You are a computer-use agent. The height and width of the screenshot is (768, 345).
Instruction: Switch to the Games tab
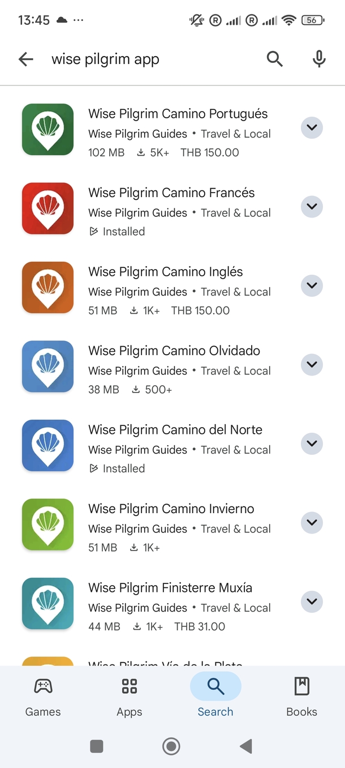43,697
